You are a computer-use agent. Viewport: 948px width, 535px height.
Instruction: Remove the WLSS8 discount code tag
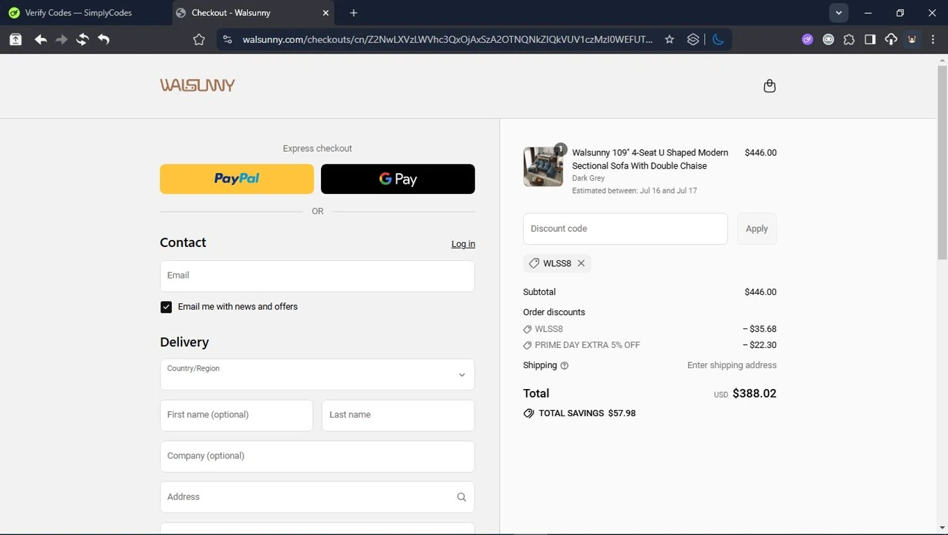(581, 263)
